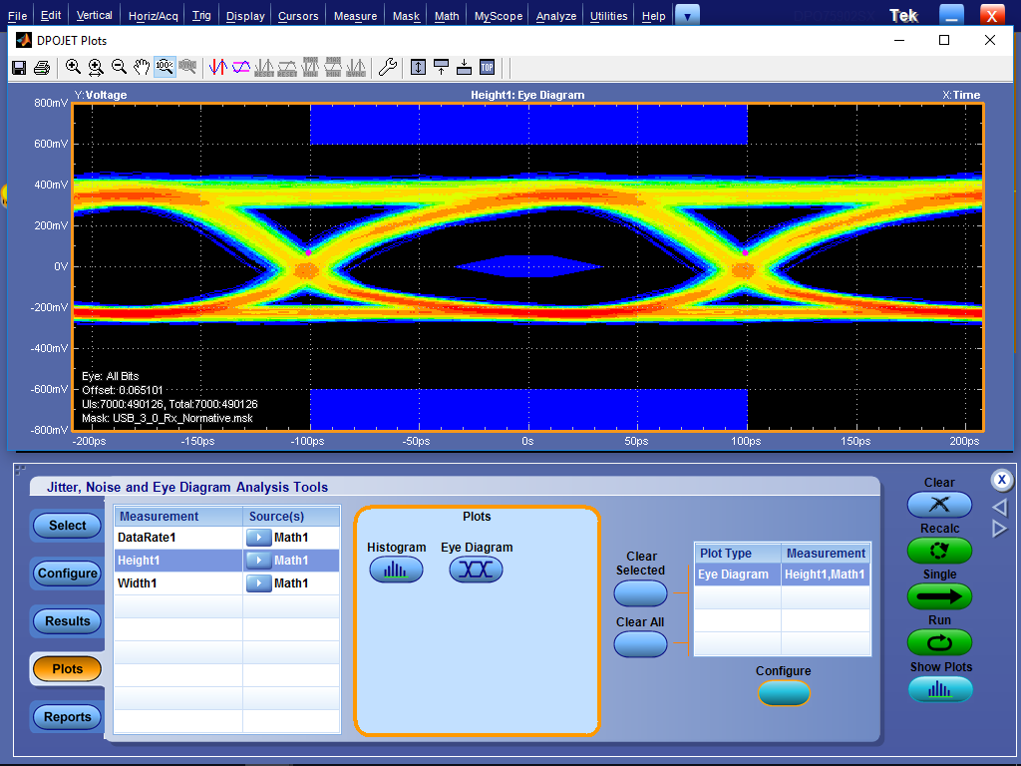1021x766 pixels.
Task: Click the Measurement column header in left table
Action: [x=178, y=516]
